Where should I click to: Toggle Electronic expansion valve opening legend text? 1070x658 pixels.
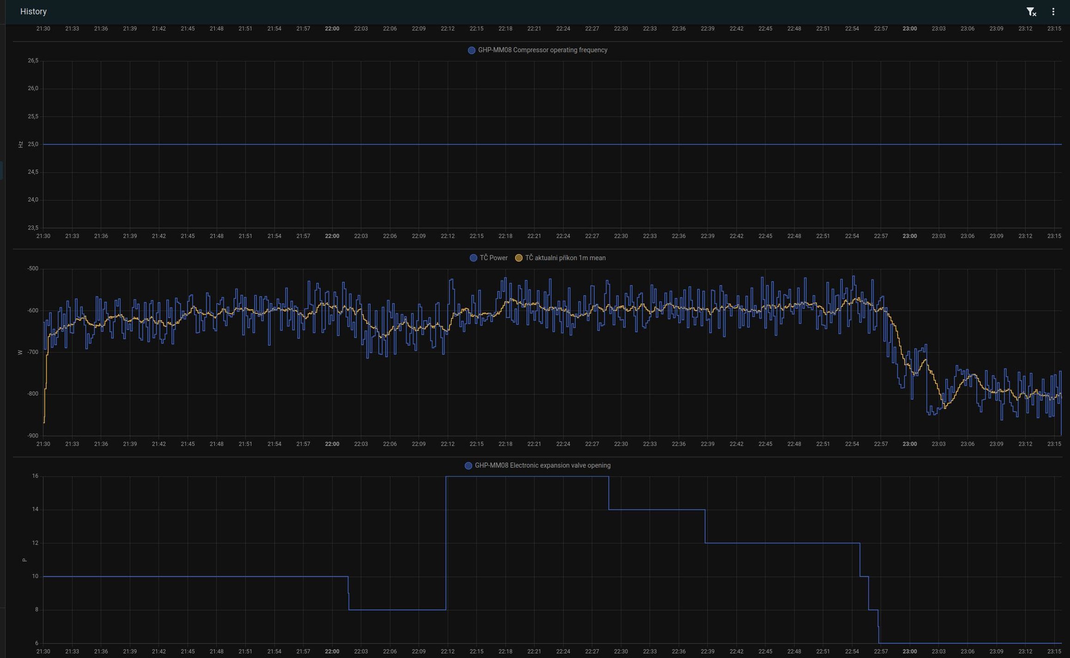542,465
